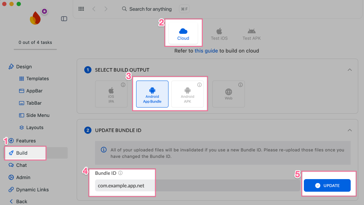
Task: Select Web build output
Action: [x=228, y=94]
